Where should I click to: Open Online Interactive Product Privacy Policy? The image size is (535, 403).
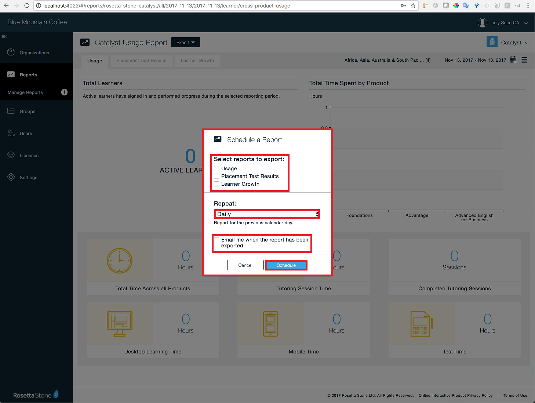coord(455,395)
